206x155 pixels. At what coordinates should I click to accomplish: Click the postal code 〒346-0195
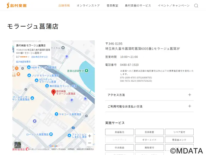tap(114, 44)
